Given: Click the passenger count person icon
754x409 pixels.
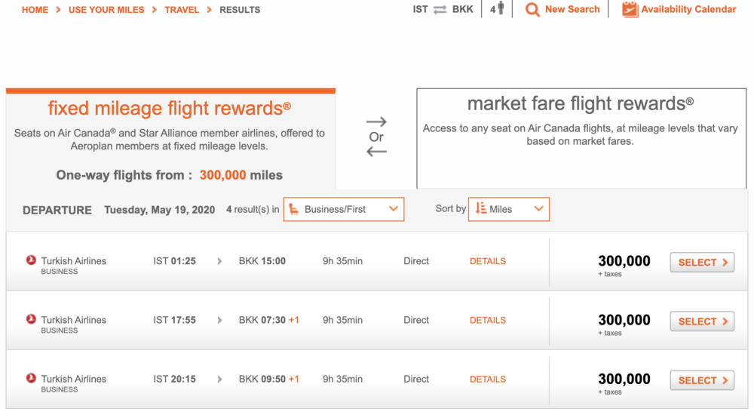Looking at the screenshot, I should pos(499,9).
